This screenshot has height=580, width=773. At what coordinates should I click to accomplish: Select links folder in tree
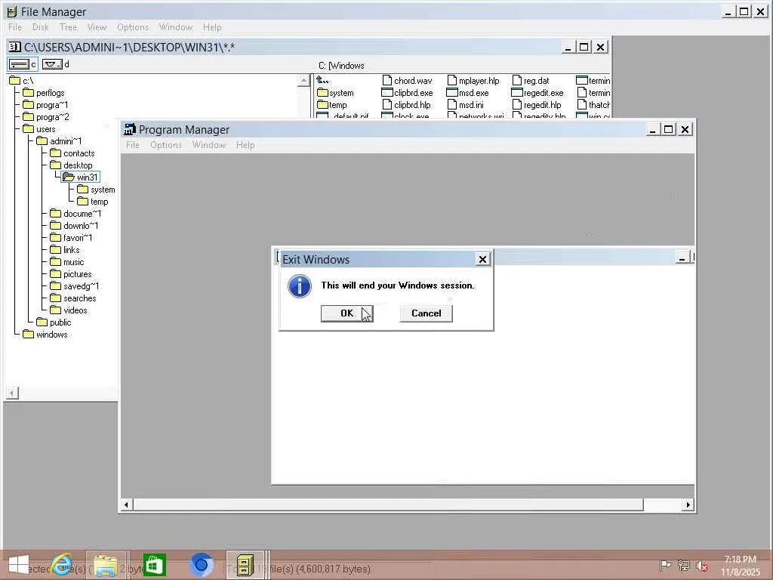(x=65, y=249)
